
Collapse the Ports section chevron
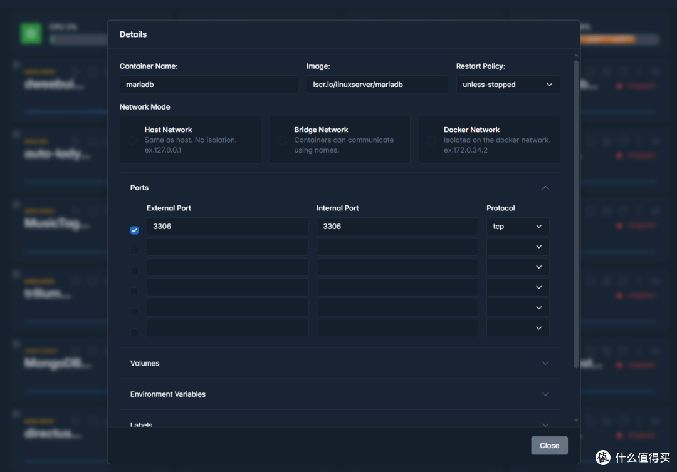pyautogui.click(x=545, y=188)
